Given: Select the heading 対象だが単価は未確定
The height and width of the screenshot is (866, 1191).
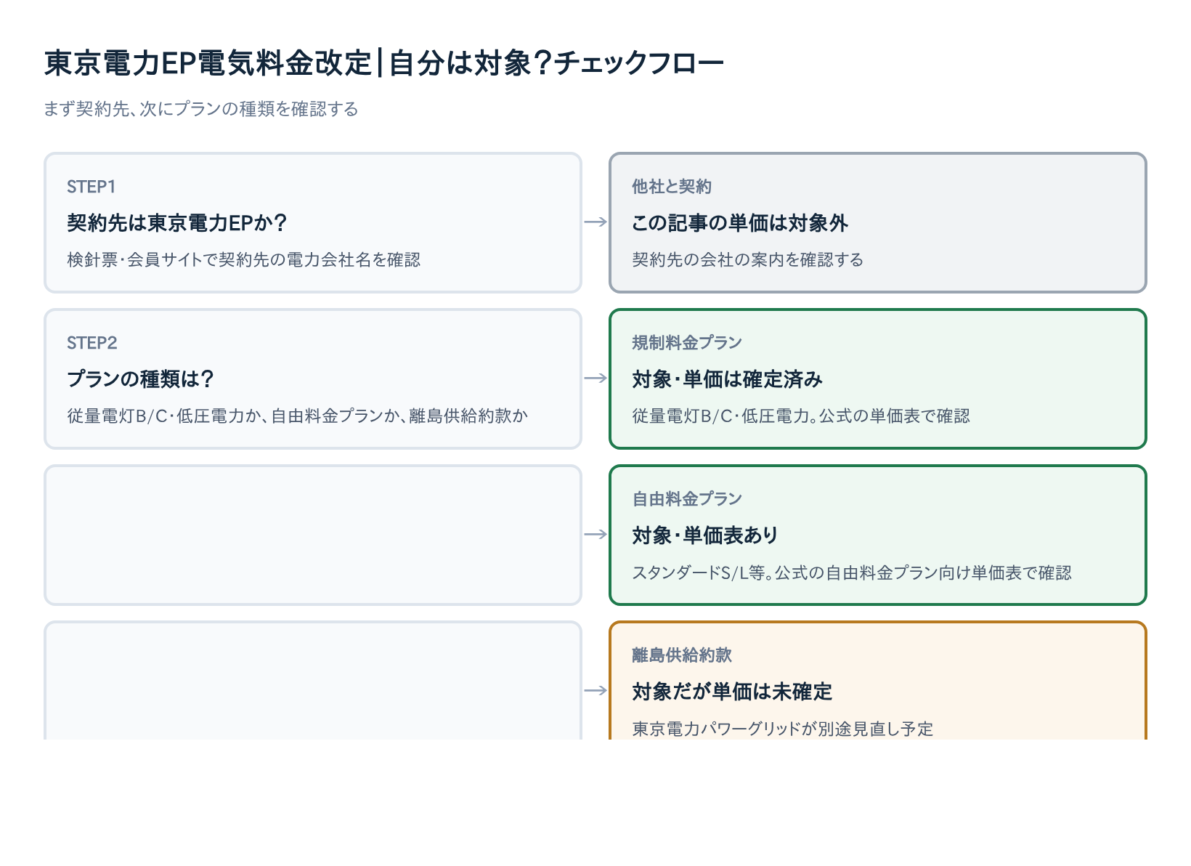Looking at the screenshot, I should point(732,692).
